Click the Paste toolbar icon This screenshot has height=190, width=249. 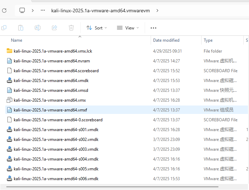(21, 28)
